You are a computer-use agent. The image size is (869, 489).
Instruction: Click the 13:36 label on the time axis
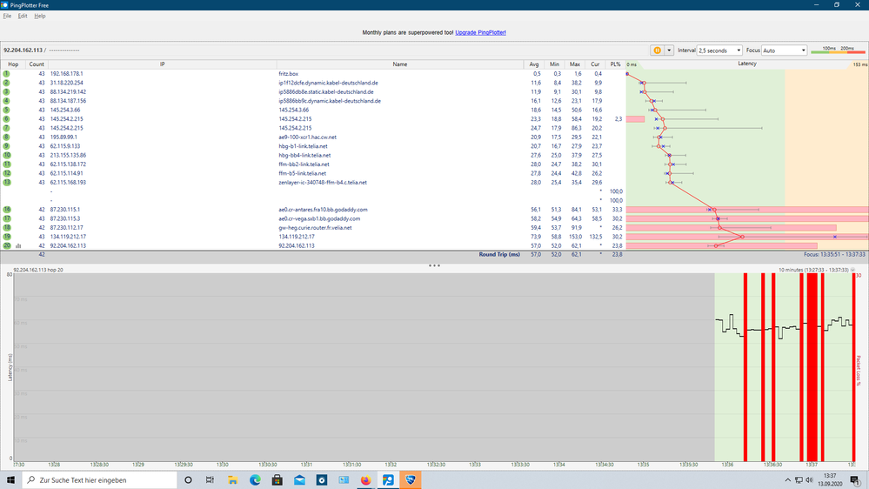point(727,465)
